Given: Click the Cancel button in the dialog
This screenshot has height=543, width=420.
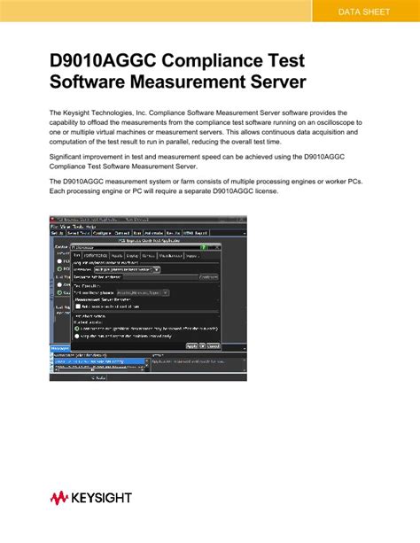Looking at the screenshot, I should point(214,346).
